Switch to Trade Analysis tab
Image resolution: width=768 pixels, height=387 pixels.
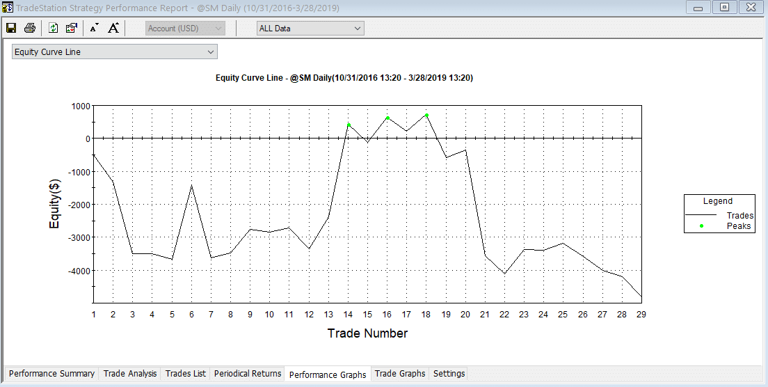[x=130, y=374]
